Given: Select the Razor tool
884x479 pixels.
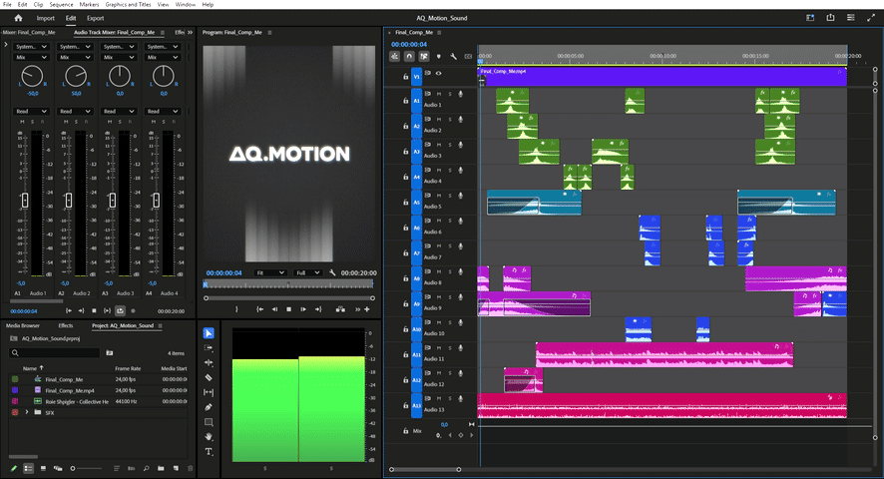Looking at the screenshot, I should (x=209, y=377).
